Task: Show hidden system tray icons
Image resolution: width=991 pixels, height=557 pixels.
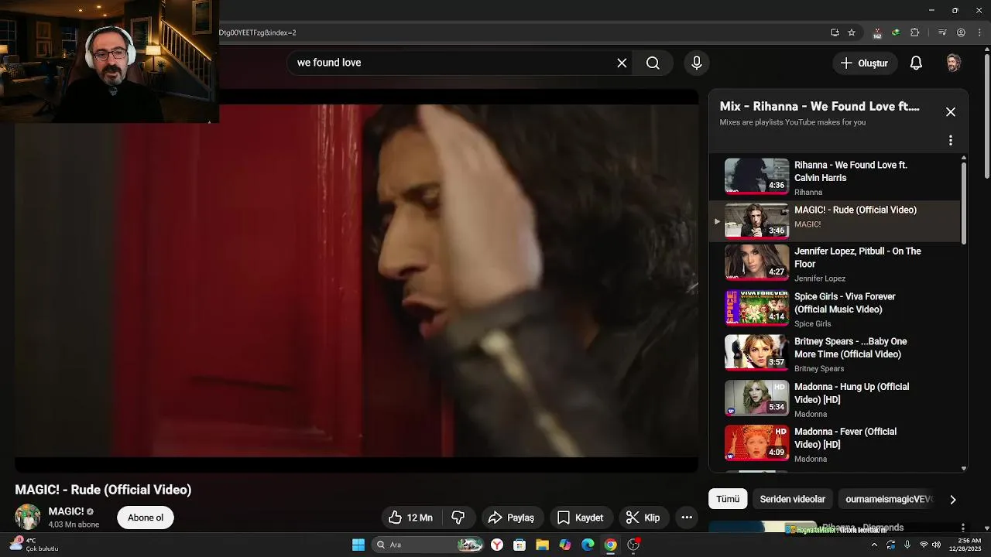Action: click(874, 545)
